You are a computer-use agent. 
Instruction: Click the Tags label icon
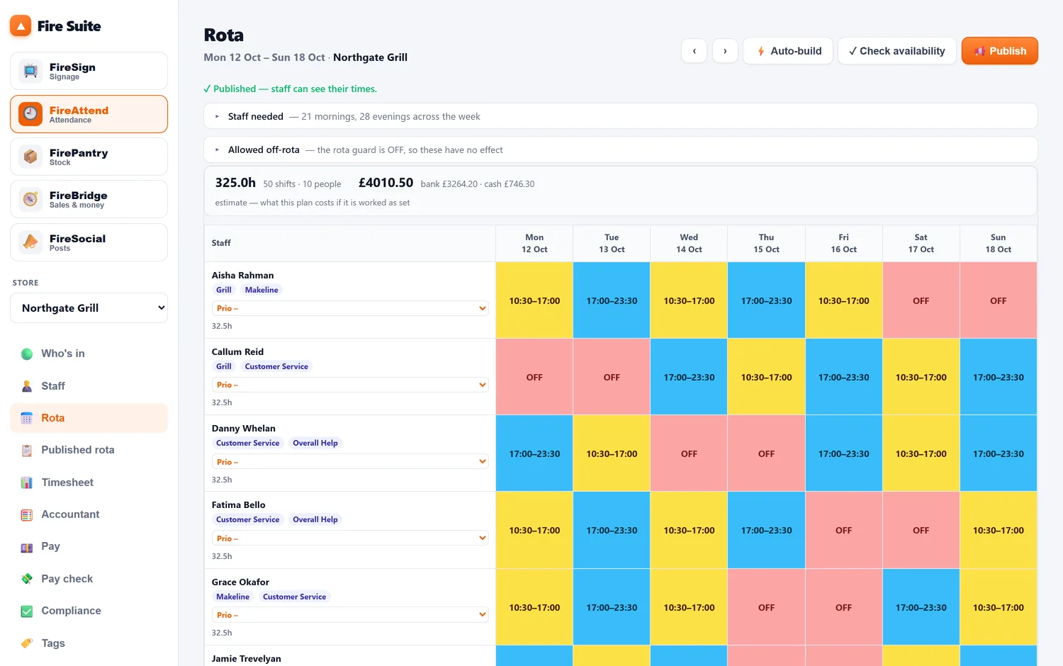point(27,643)
